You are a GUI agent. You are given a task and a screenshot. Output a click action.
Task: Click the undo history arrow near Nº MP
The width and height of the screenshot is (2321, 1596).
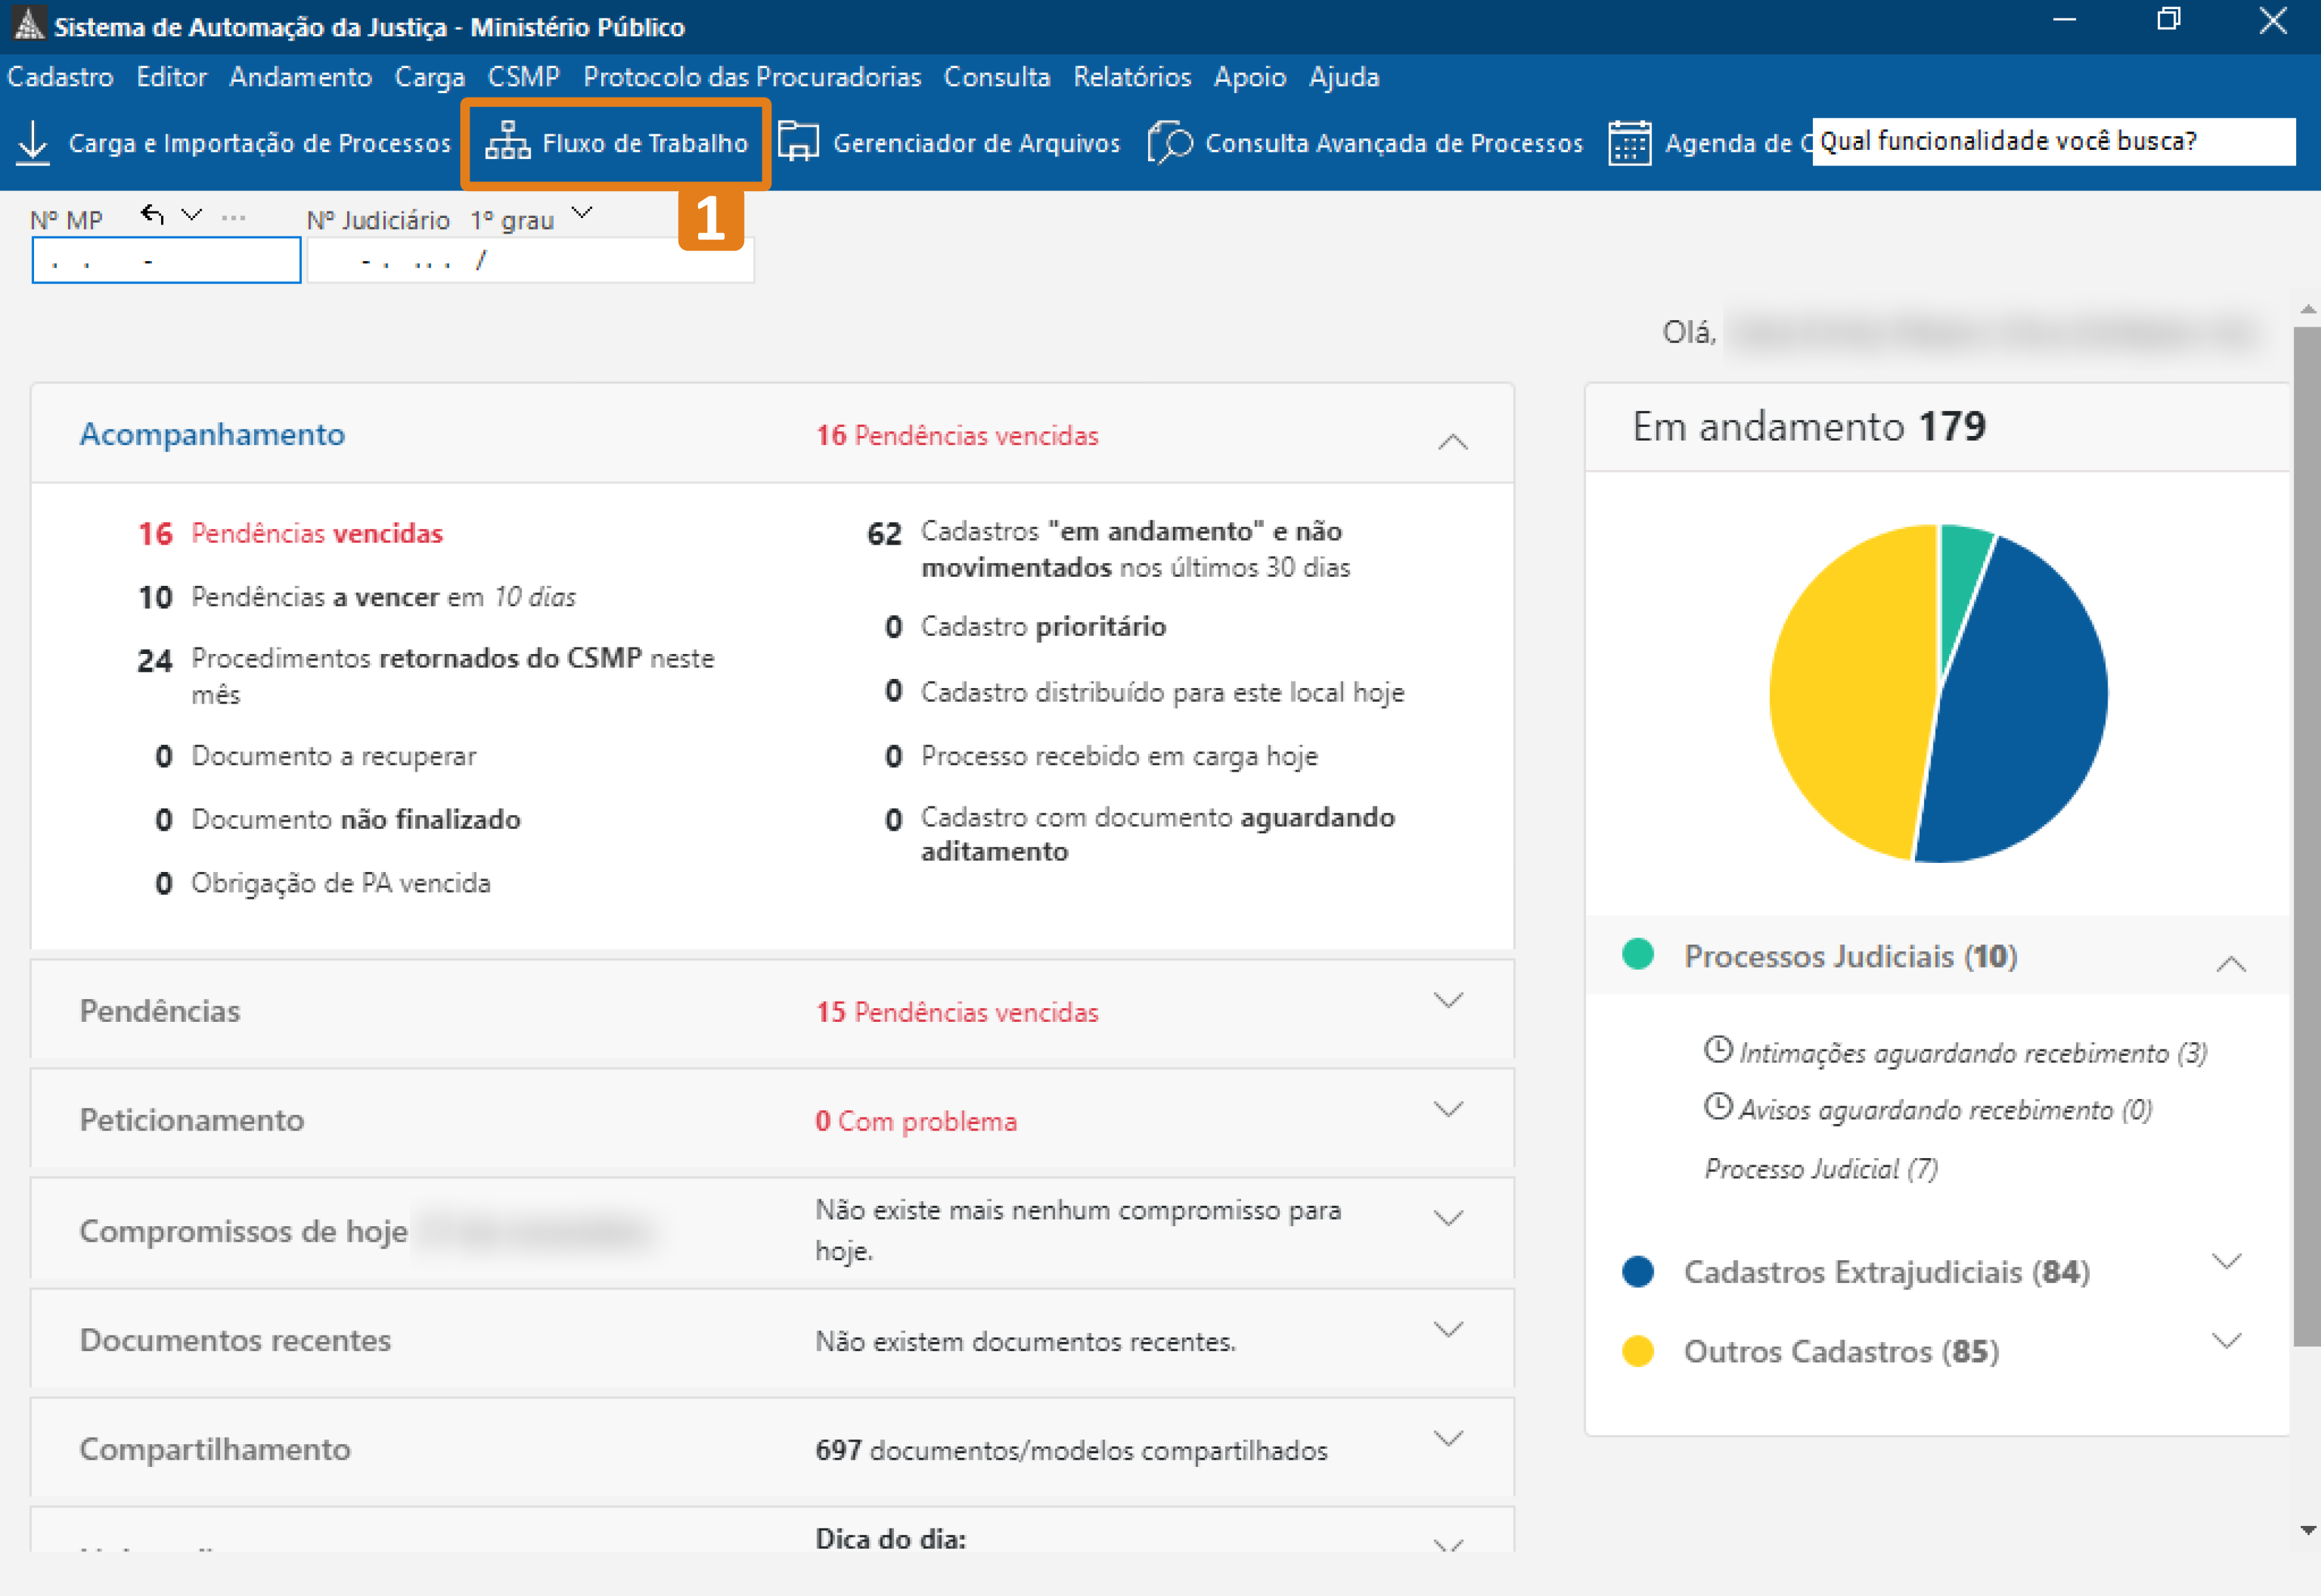point(151,213)
